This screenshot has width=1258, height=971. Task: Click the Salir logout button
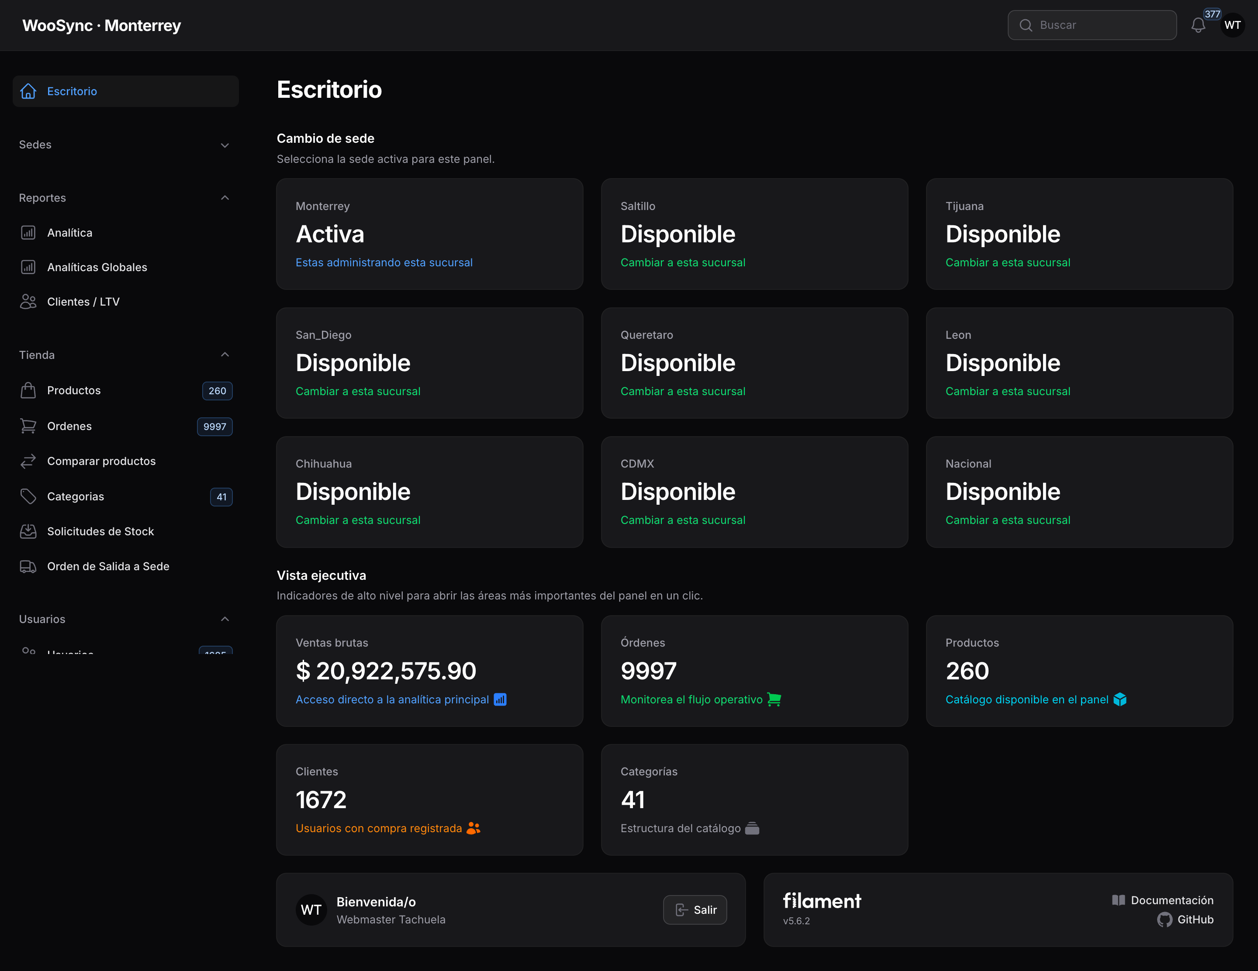pos(695,910)
